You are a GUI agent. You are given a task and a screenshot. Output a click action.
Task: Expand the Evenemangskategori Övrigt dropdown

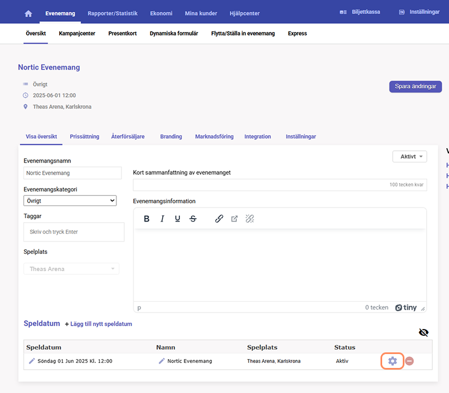[x=70, y=200]
